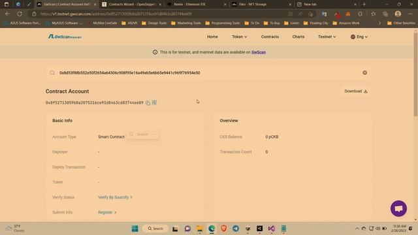Open the AR/VR bookmark folder
418x235 pixels.
coord(129,23)
